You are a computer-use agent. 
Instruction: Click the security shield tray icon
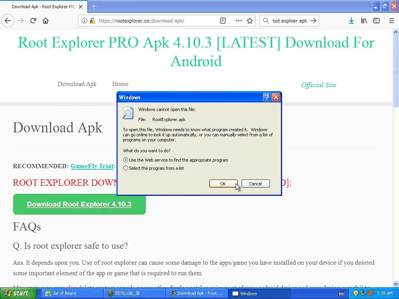point(356,294)
